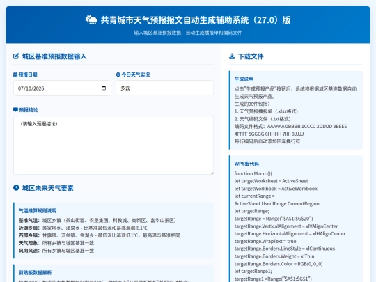Click the 今日天气实况 input showing 多云

point(164,88)
